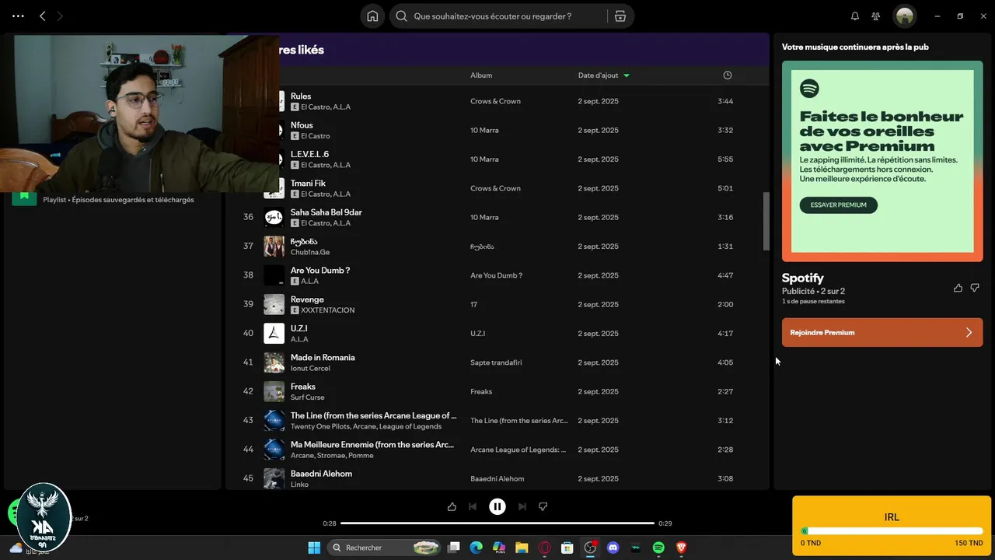Open Task View in the taskbar

point(454,548)
